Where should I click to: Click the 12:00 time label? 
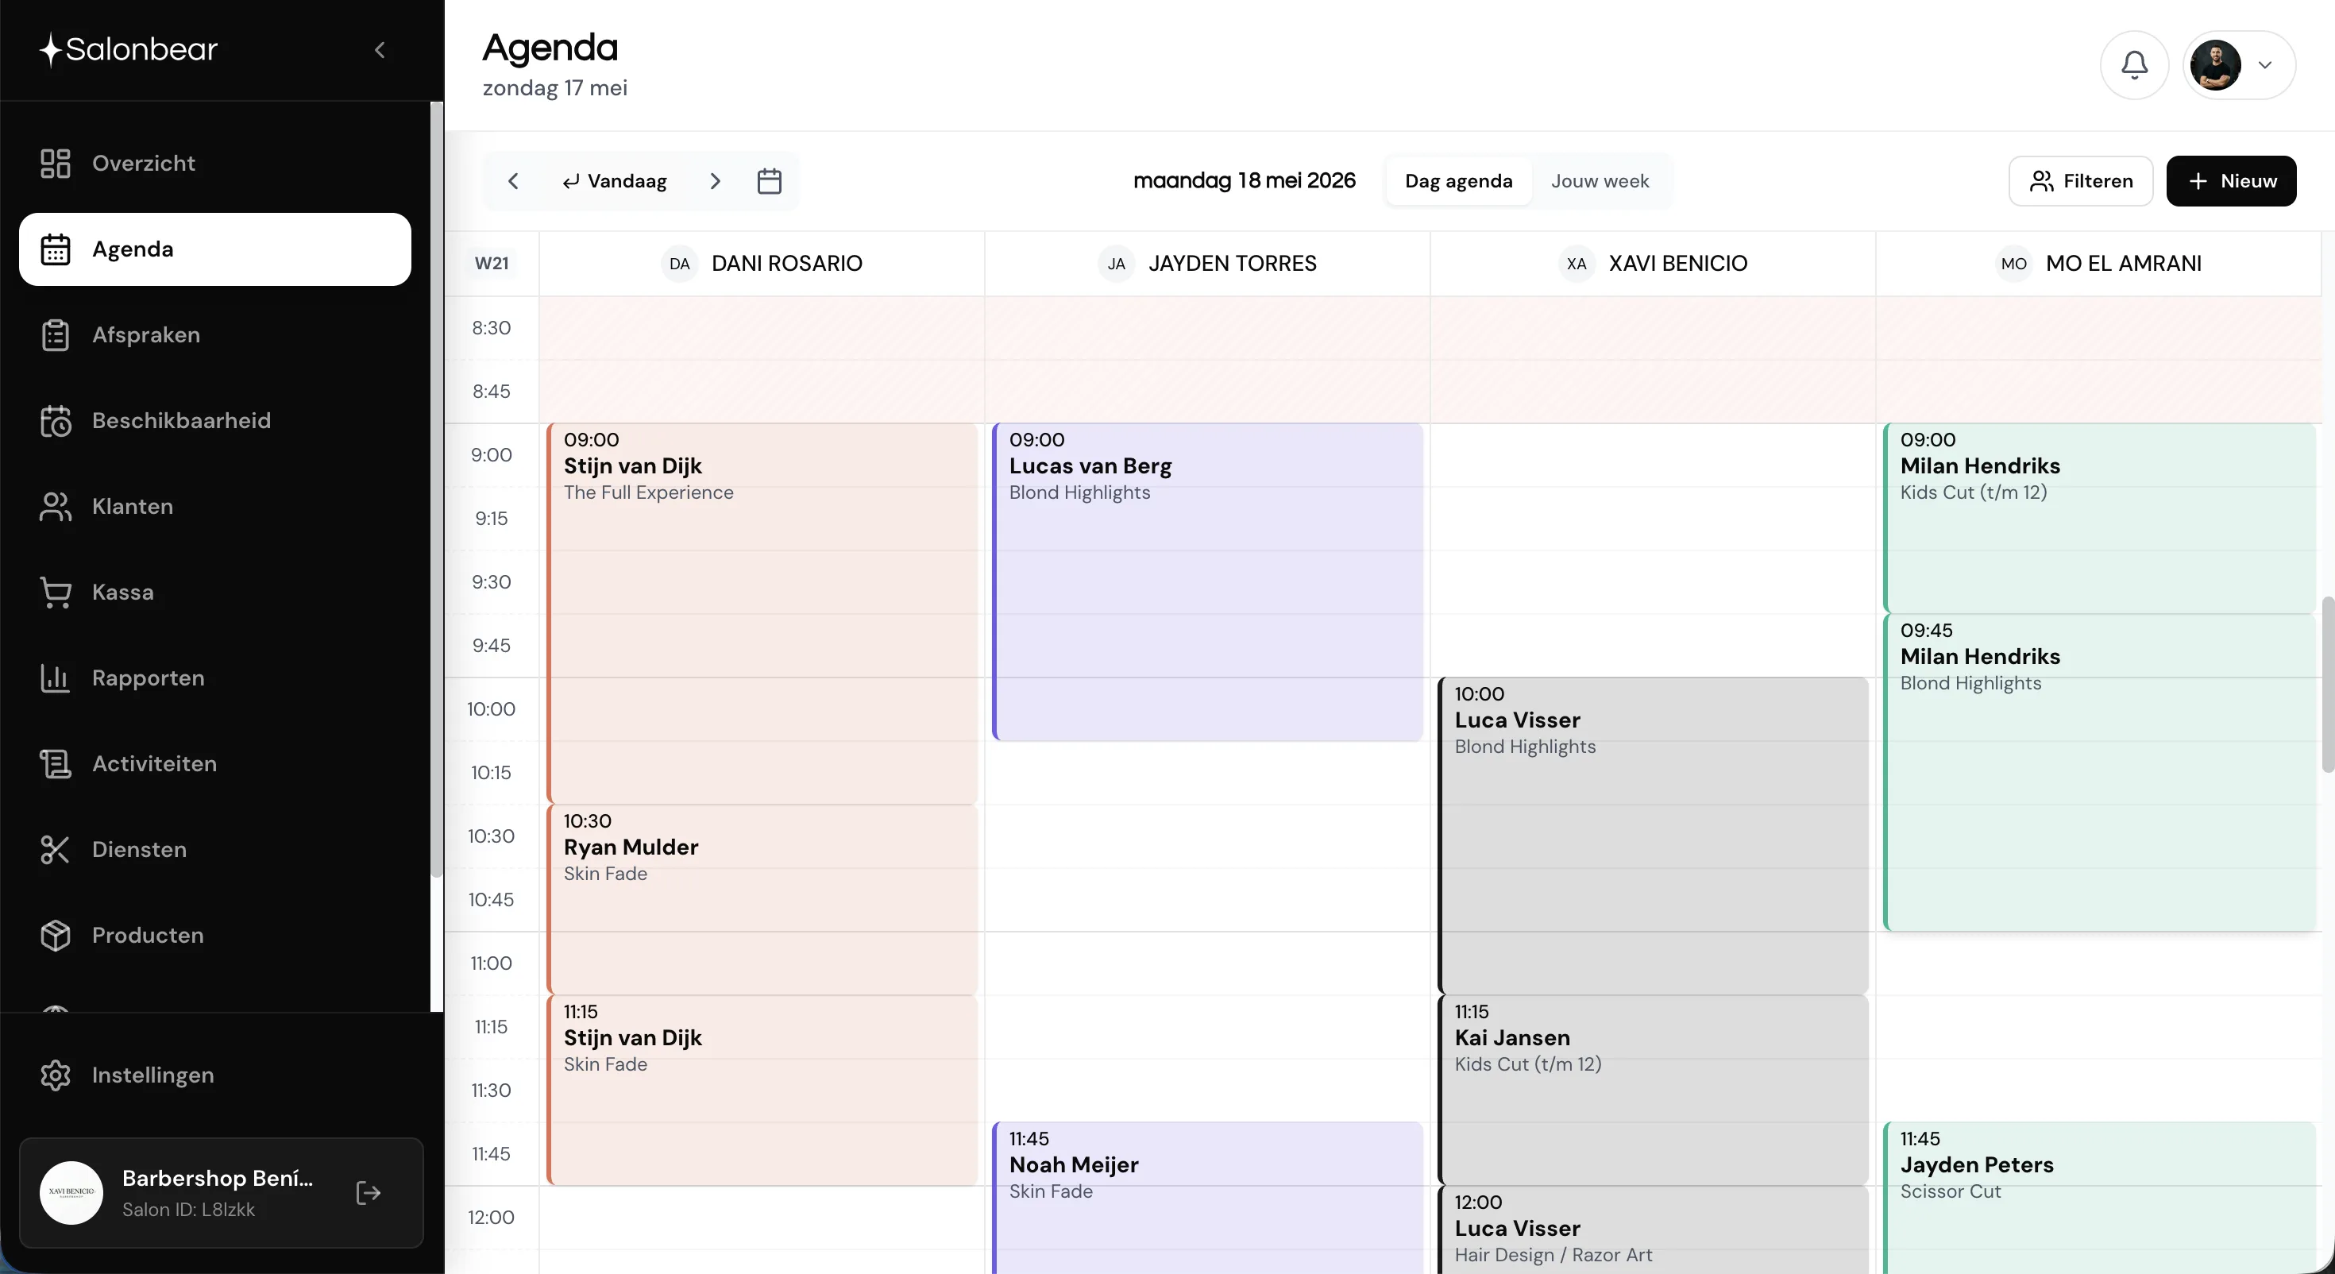tap(492, 1218)
